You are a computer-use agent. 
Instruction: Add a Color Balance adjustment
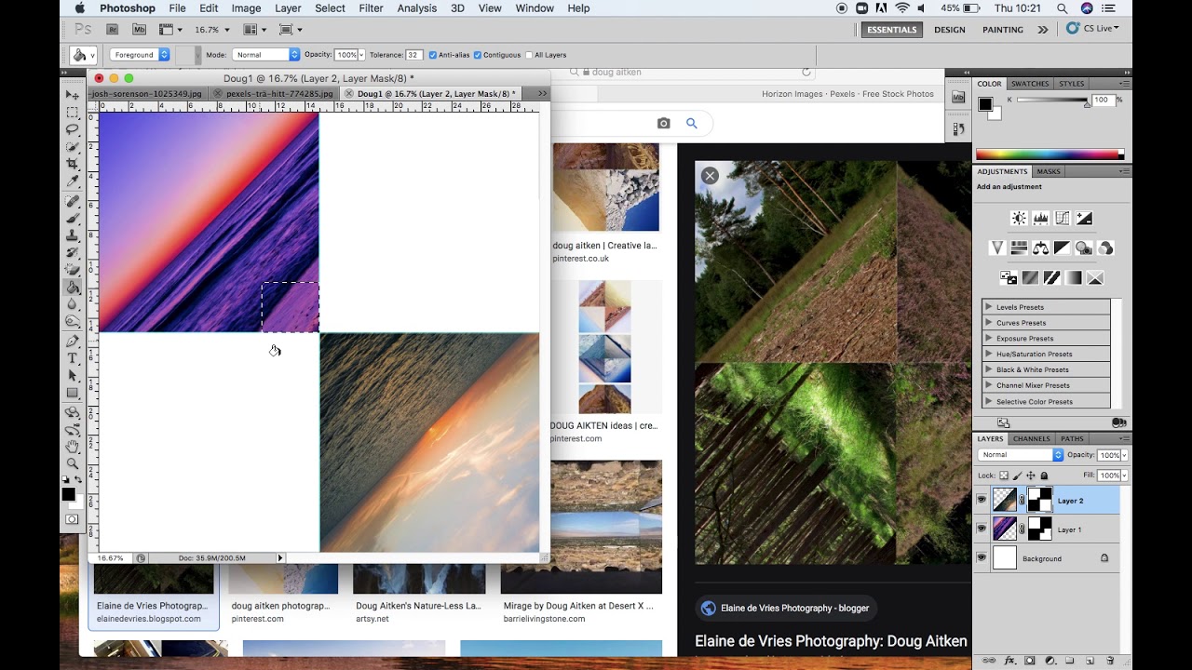tap(1040, 248)
